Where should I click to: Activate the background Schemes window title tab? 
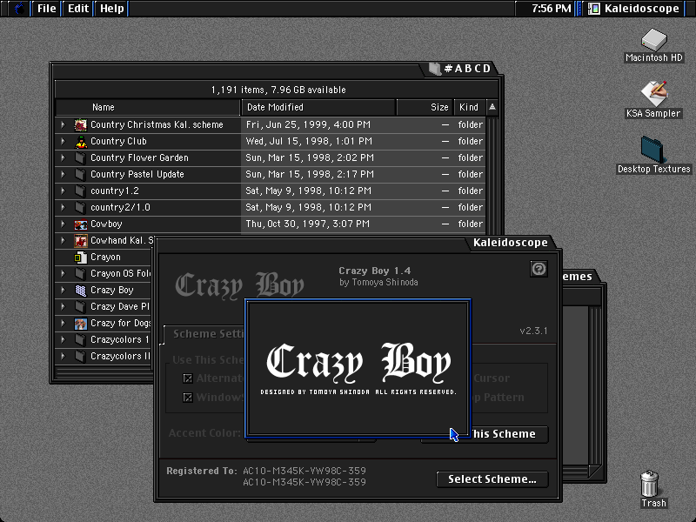(577, 277)
